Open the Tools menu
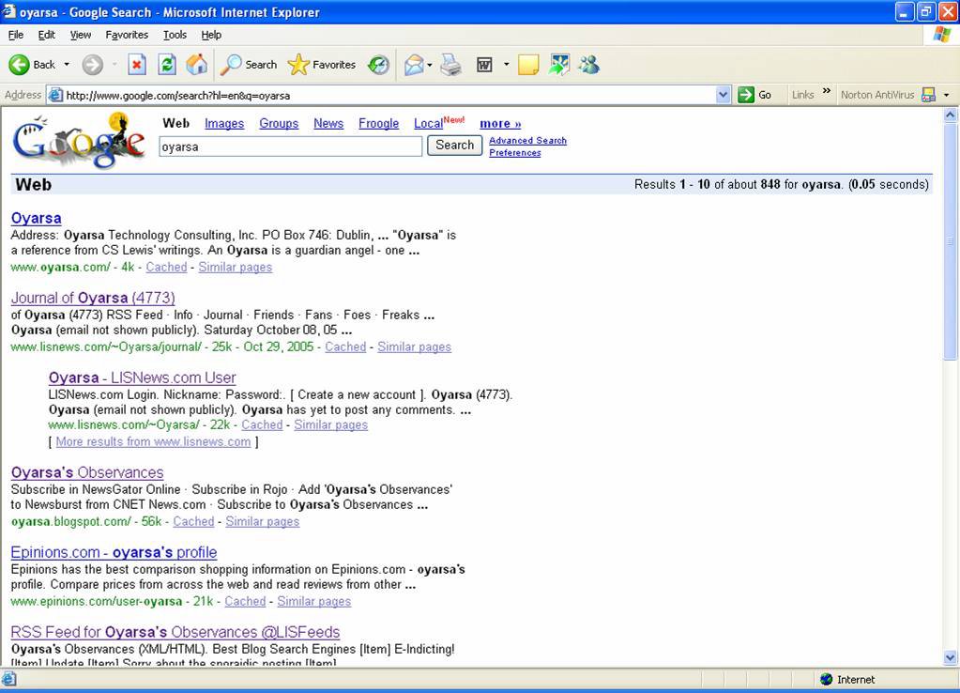The width and height of the screenshot is (960, 693). pyautogui.click(x=175, y=35)
